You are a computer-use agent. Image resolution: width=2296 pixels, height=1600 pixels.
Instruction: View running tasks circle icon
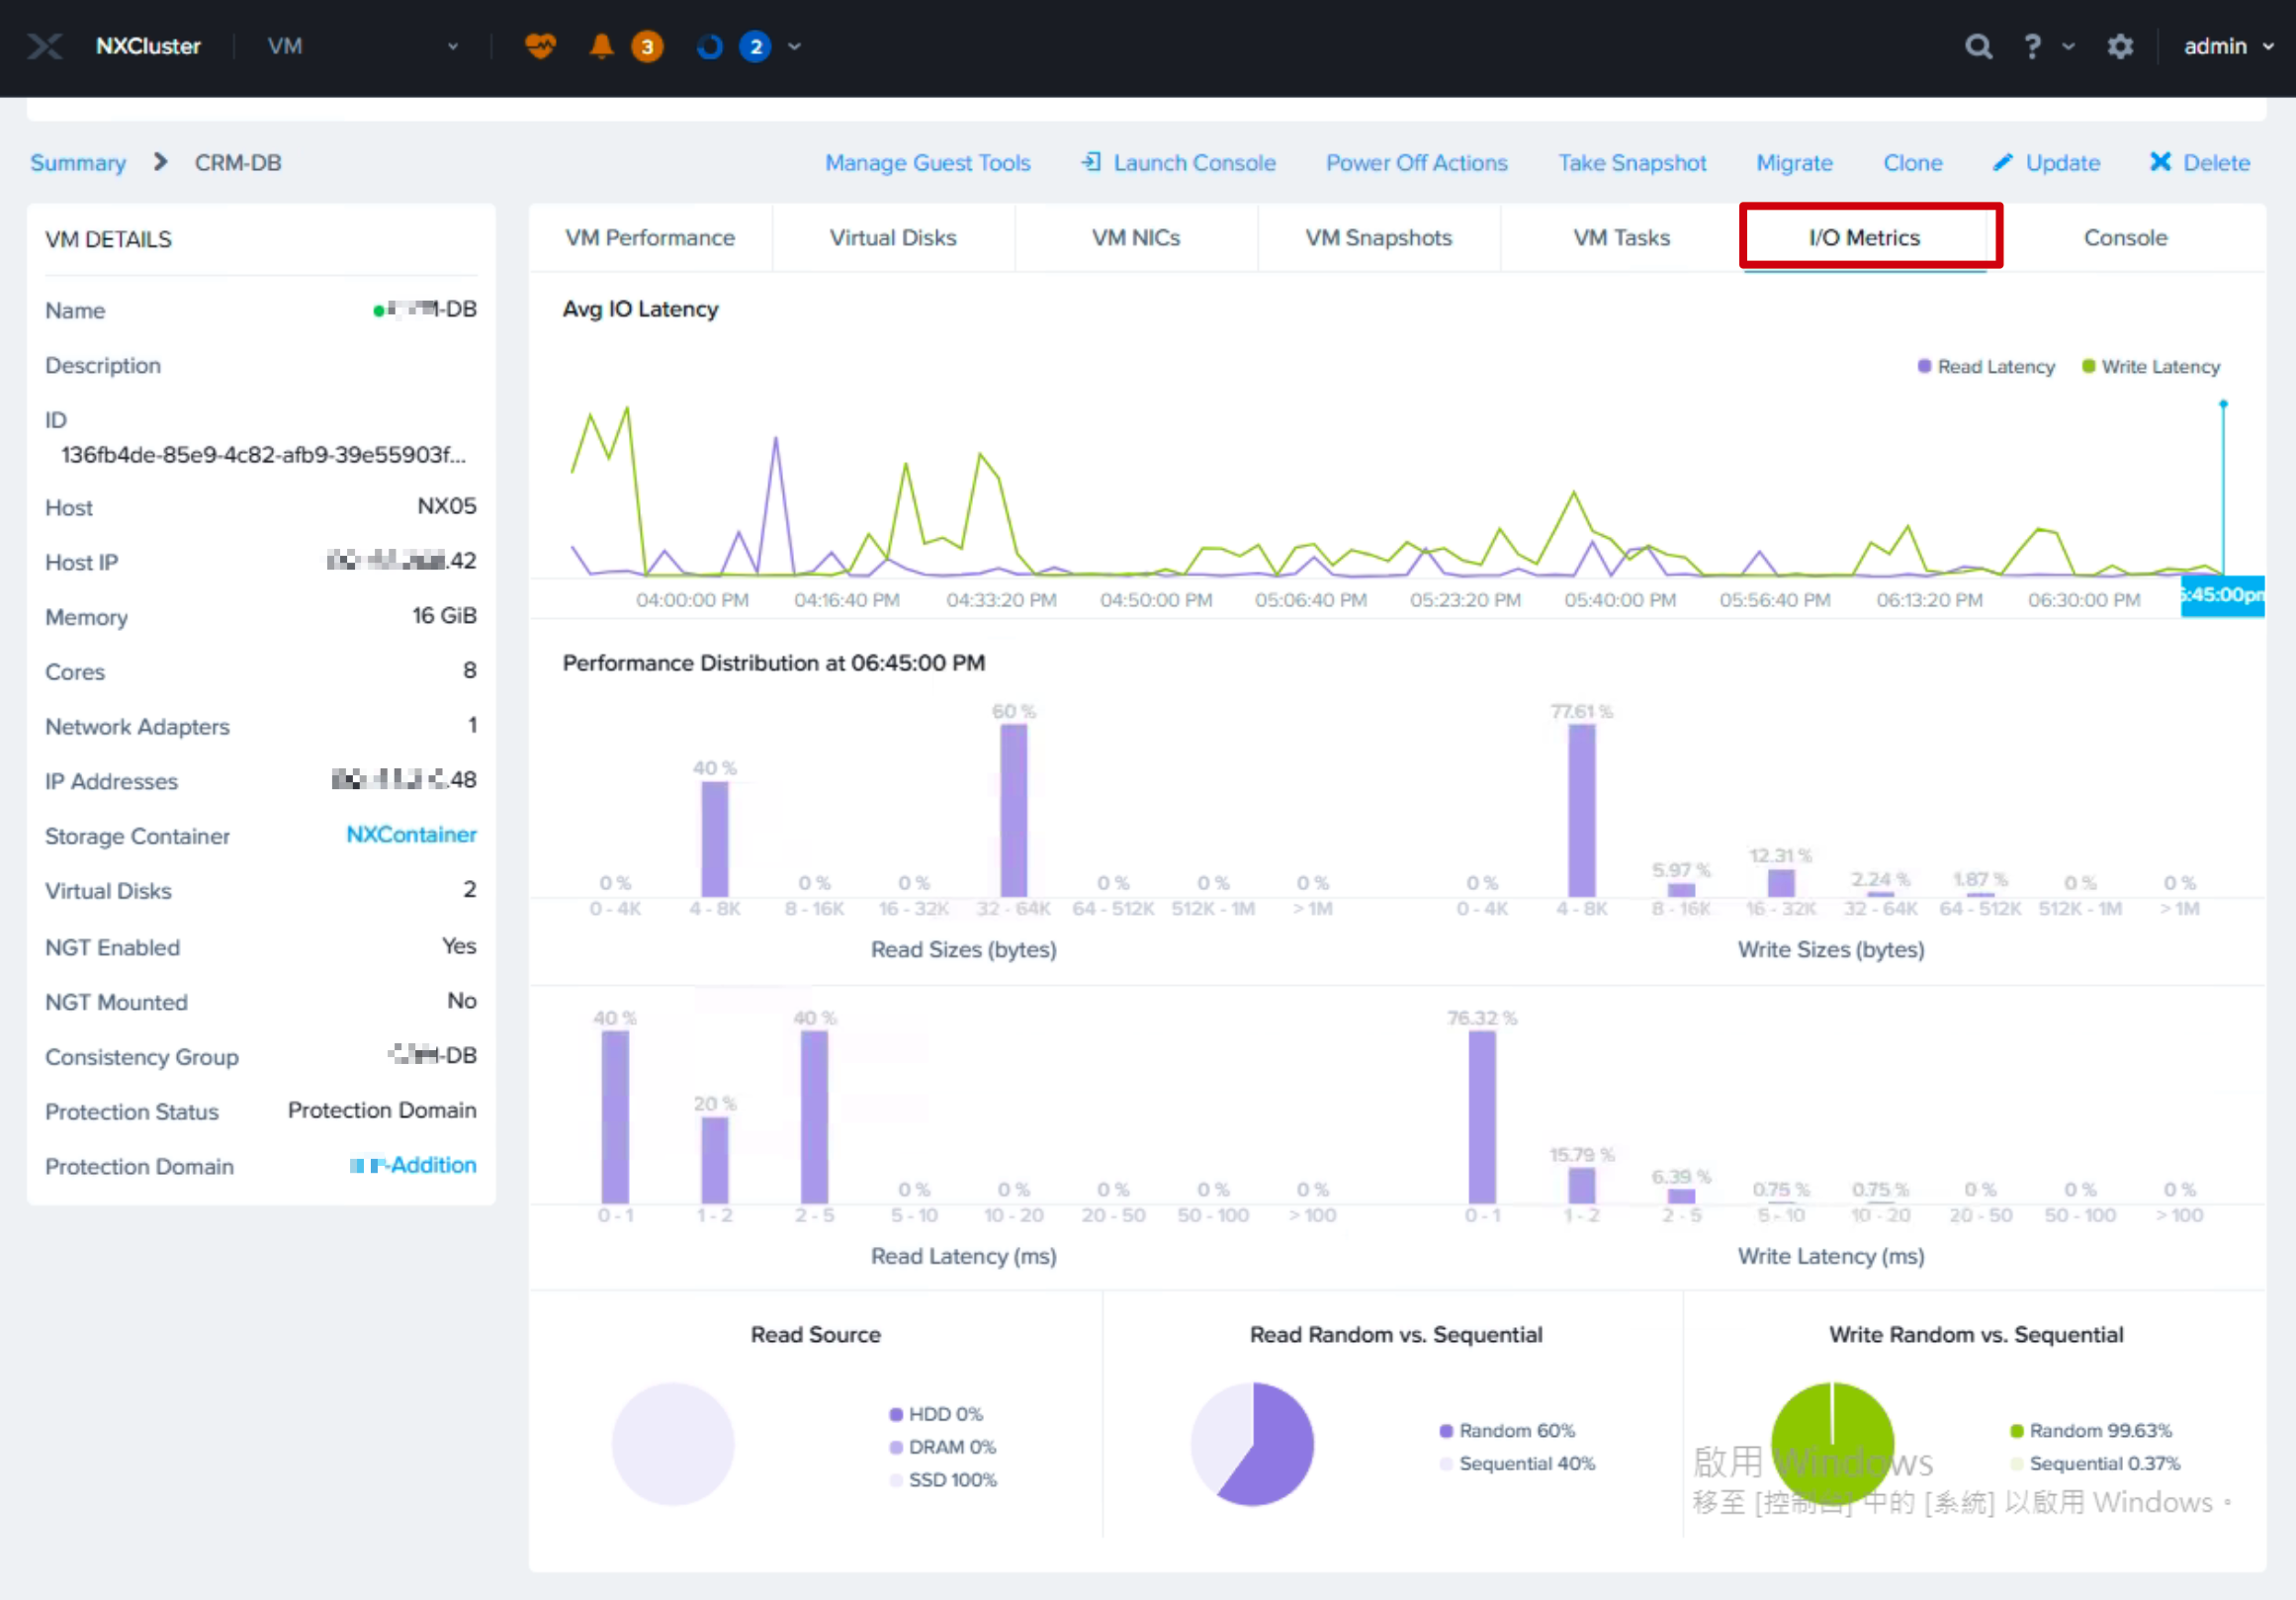pyautogui.click(x=710, y=46)
